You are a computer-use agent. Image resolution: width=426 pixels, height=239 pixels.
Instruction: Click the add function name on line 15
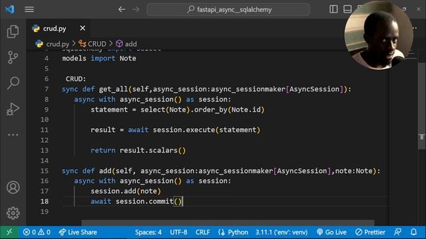[x=105, y=171]
